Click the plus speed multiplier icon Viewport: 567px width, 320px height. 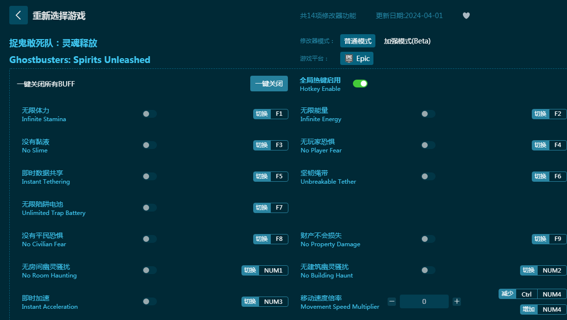coord(457,301)
